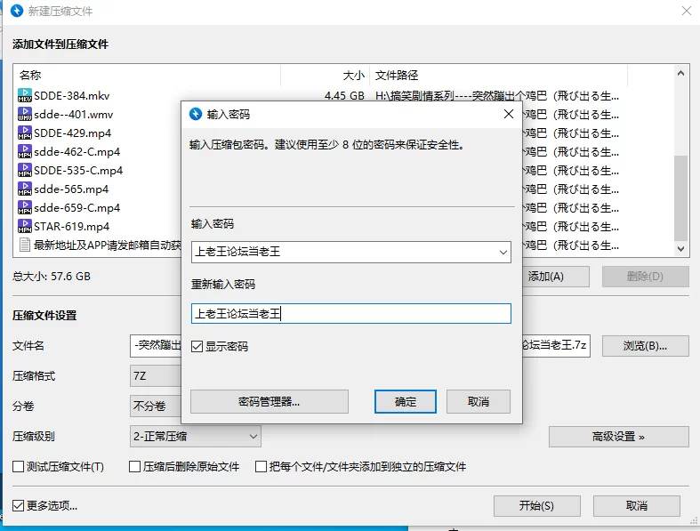
Task: Open the 输入密码 combo box dropdown arrow
Action: coord(503,253)
